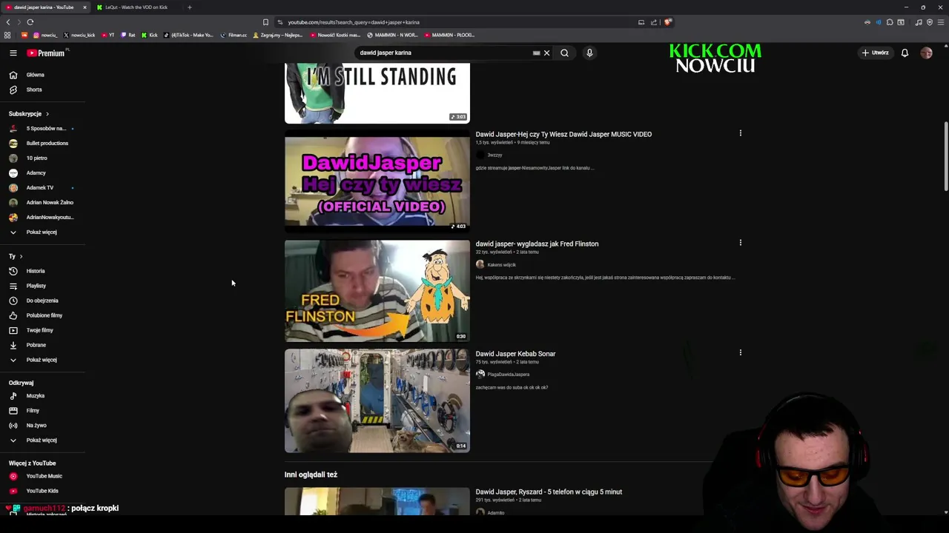Open I'm Still Standing video thumbnail
Screen dimensions: 949x533
pos(377,93)
